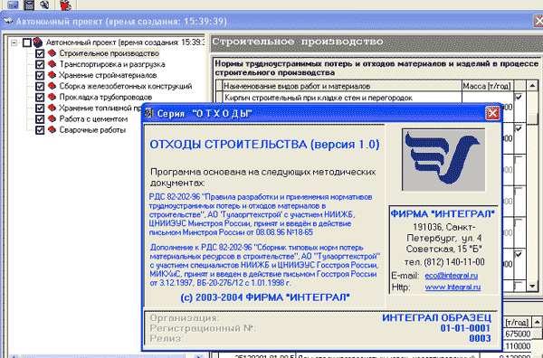The height and width of the screenshot is (358, 543).
Task: Click the Строительное производство gray panel header
Action: tap(376, 42)
